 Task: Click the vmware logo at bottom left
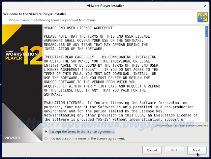click(x=12, y=138)
